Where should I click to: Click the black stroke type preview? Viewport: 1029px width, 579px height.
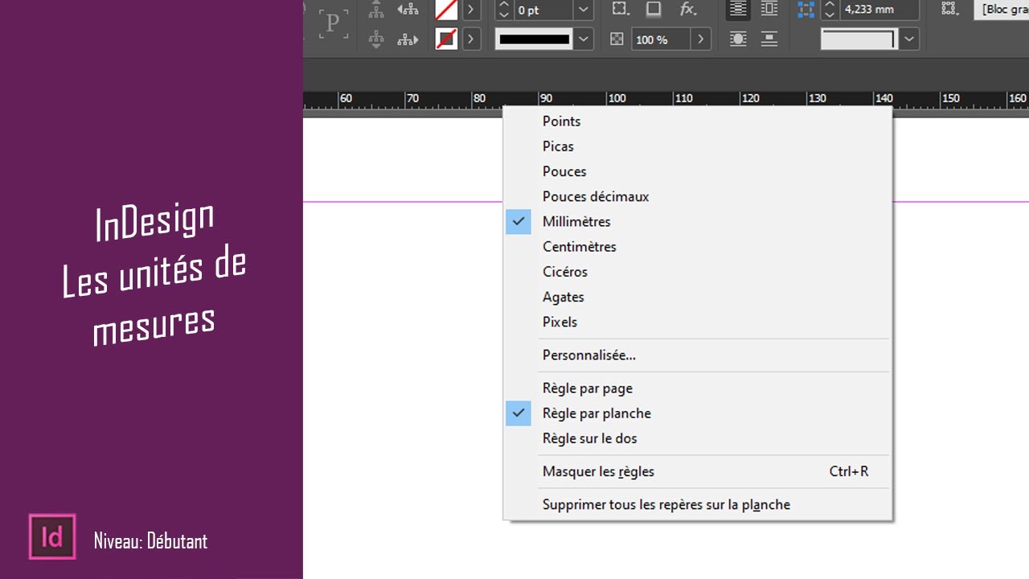(535, 39)
